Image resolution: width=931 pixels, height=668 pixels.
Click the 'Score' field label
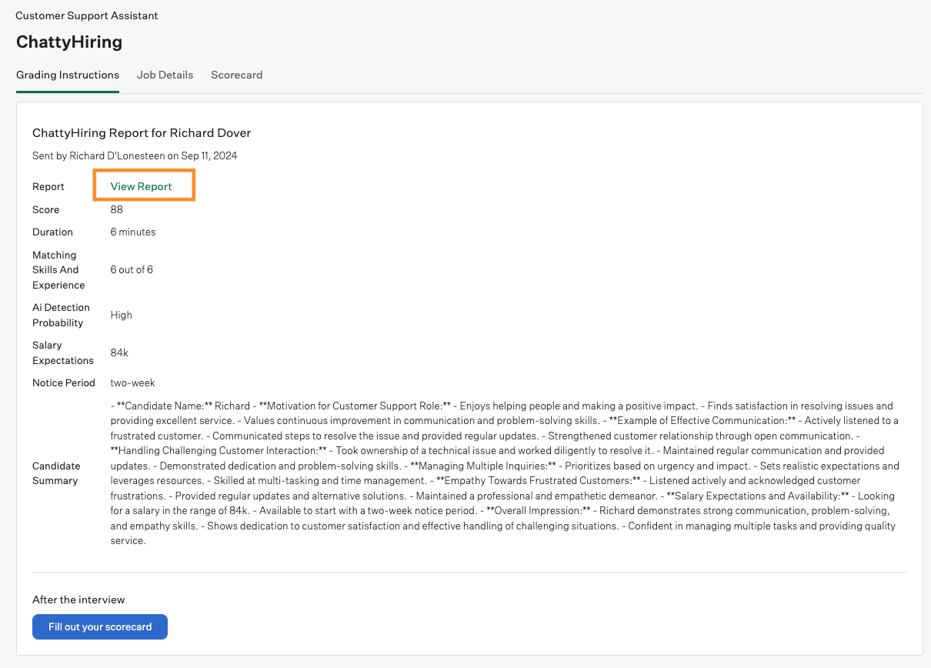click(x=45, y=209)
